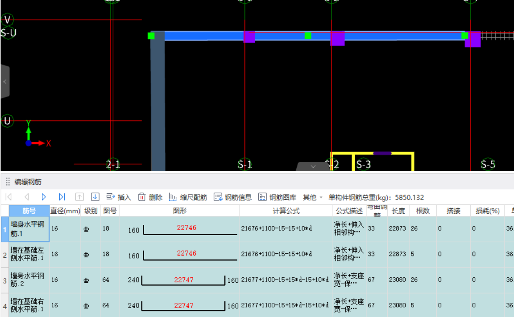Screen dimensions: 514x317
Task: Click the purple column at axis S-5 top
Action: click(x=473, y=39)
